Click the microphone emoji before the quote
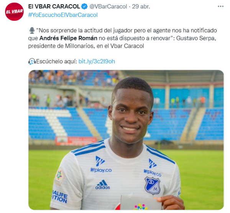230x213 pixels. pos(32,31)
